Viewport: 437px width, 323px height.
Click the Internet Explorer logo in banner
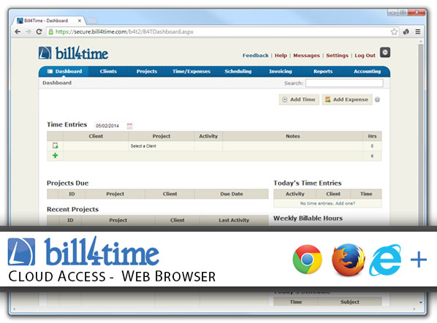tap(385, 259)
